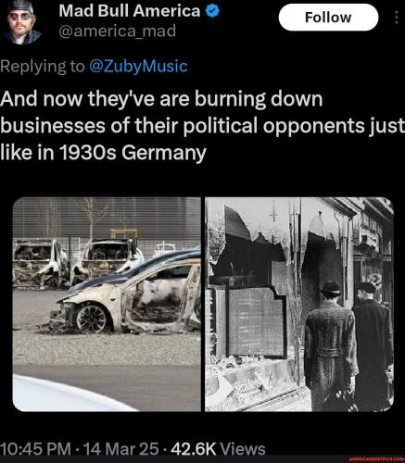Click the tweet text about burning businesses
Screen dimensions: 405x463
[202, 126]
